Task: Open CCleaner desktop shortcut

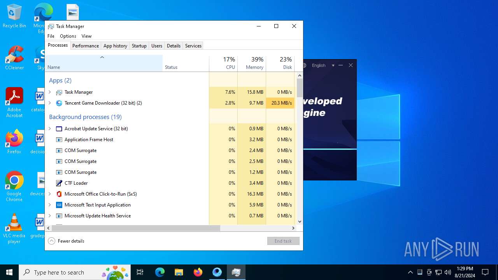Action: 14,58
